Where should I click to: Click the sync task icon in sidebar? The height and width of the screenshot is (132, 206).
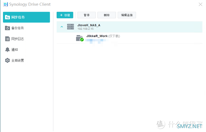pos(7,17)
